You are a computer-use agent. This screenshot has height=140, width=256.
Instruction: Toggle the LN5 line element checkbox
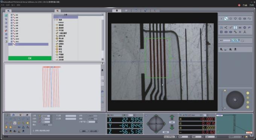pyautogui.click(x=12, y=26)
